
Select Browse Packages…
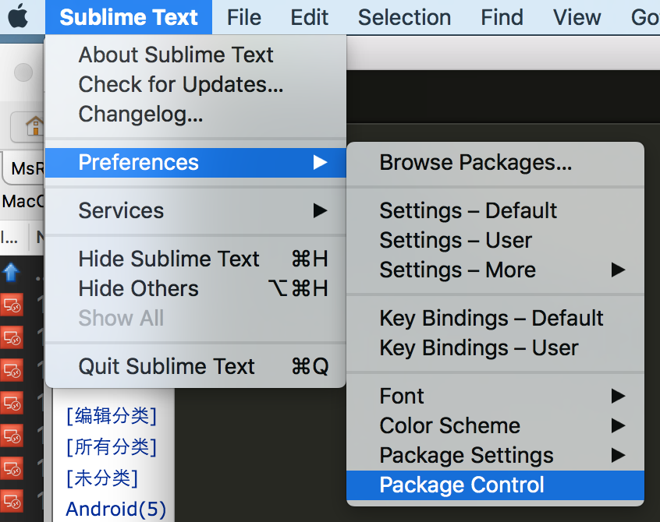(x=495, y=163)
